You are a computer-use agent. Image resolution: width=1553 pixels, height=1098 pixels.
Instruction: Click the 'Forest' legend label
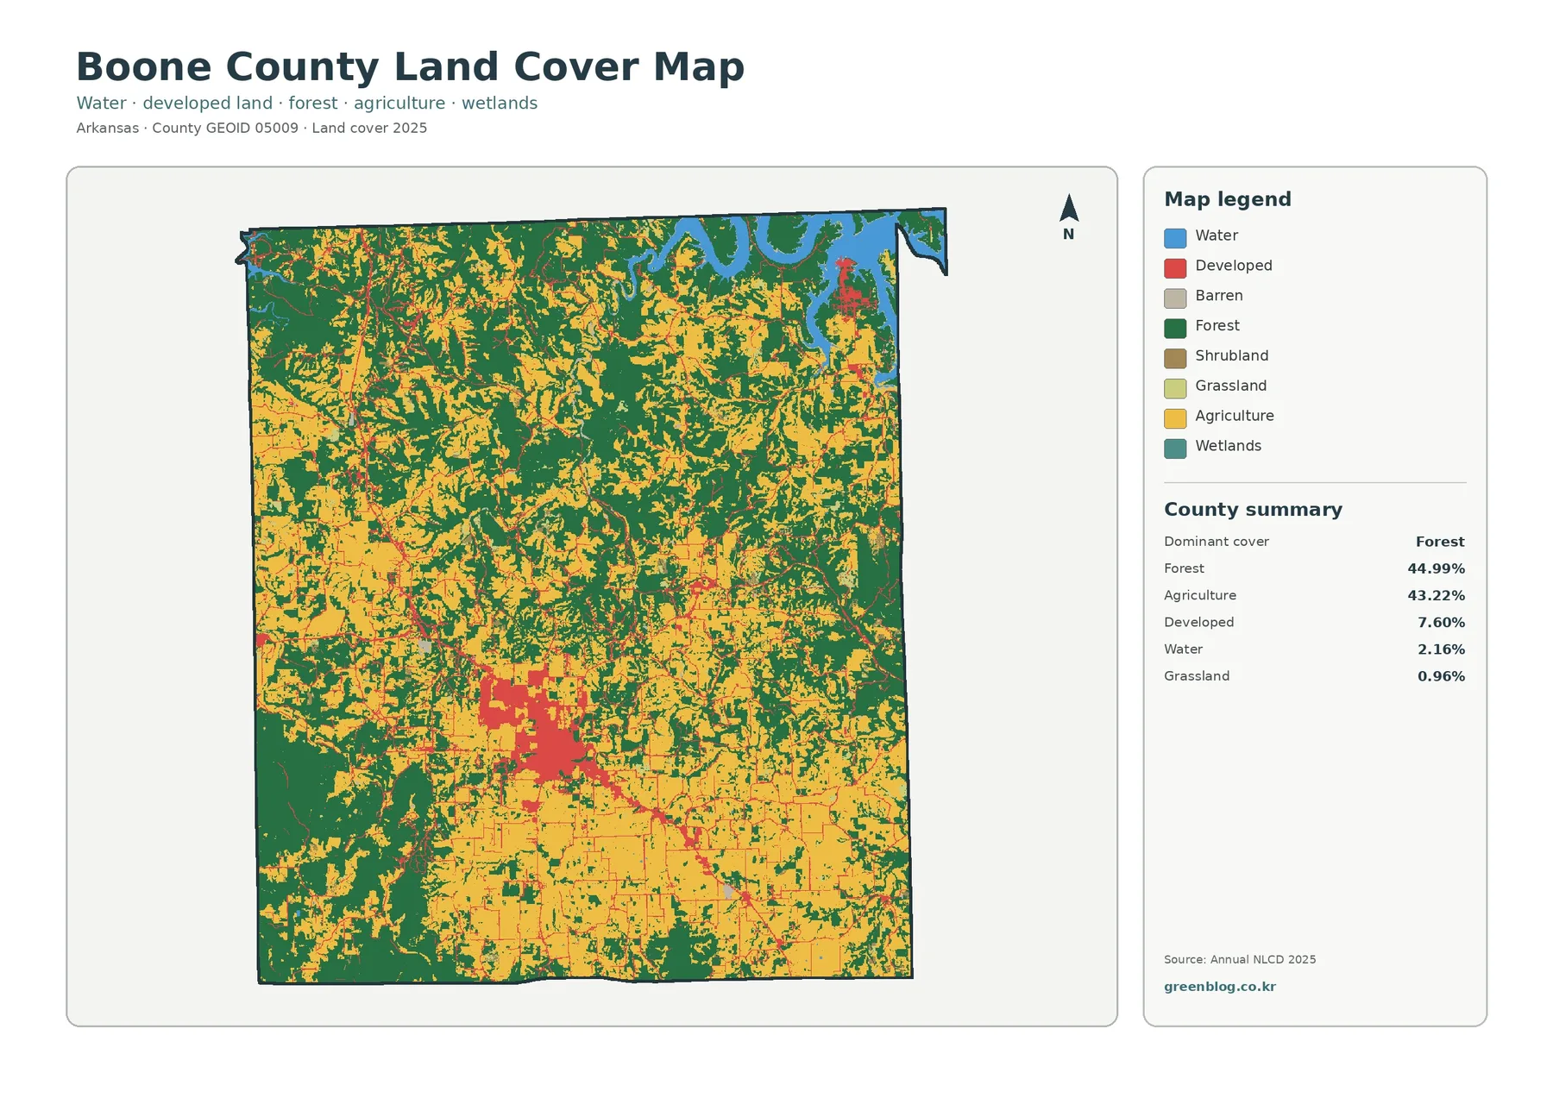[1217, 326]
